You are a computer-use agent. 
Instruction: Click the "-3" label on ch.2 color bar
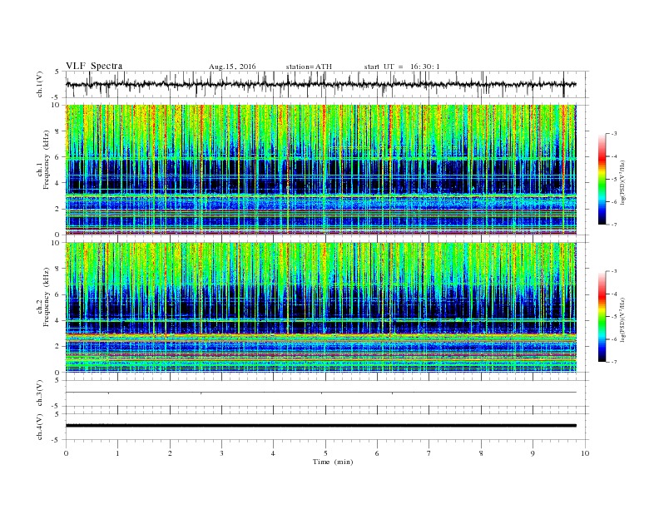(x=614, y=271)
